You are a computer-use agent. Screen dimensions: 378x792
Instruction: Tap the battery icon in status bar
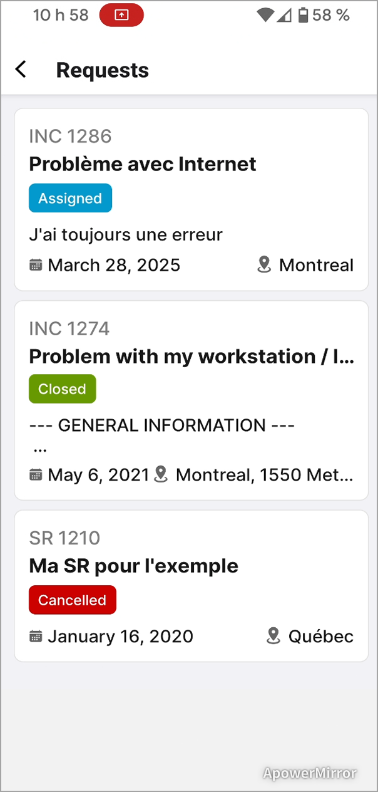click(304, 15)
